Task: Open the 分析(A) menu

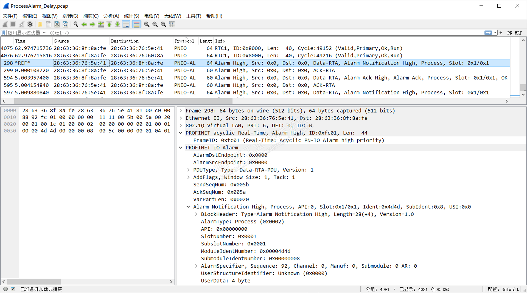Action: [x=111, y=16]
